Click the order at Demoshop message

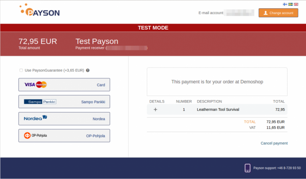[x=217, y=82]
